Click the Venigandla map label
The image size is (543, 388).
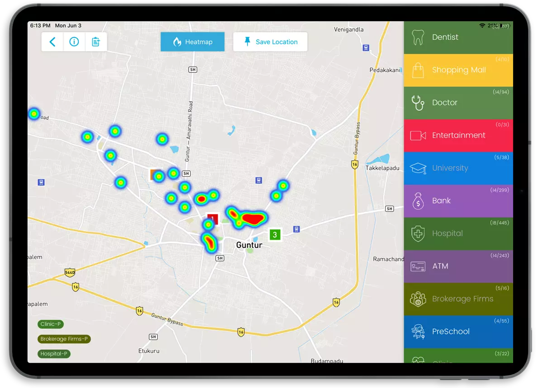pos(349,30)
